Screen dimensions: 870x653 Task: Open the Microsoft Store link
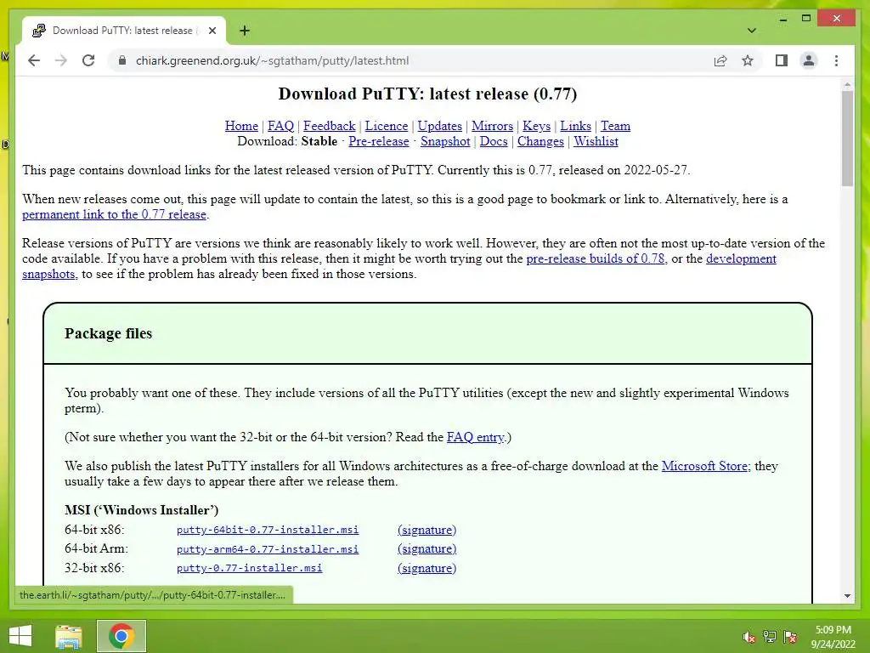(704, 466)
